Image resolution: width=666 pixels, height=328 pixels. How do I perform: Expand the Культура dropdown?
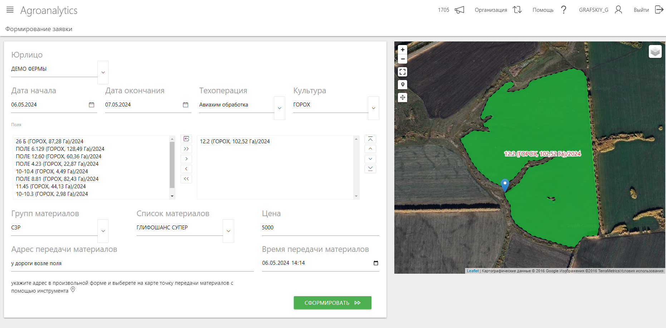coord(374,108)
